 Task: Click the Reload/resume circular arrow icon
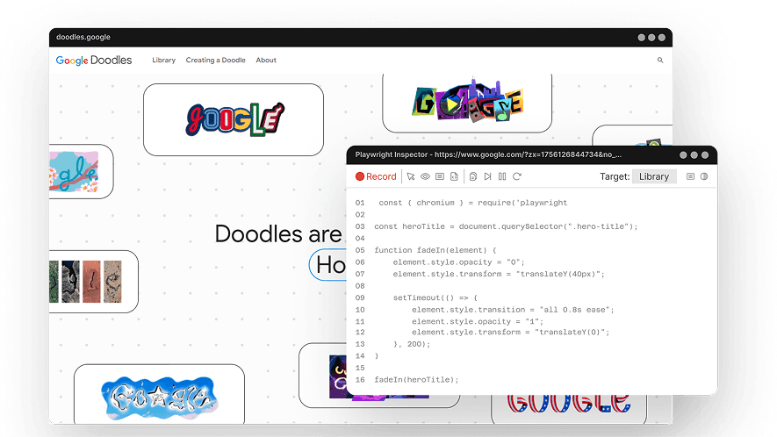[x=517, y=176]
